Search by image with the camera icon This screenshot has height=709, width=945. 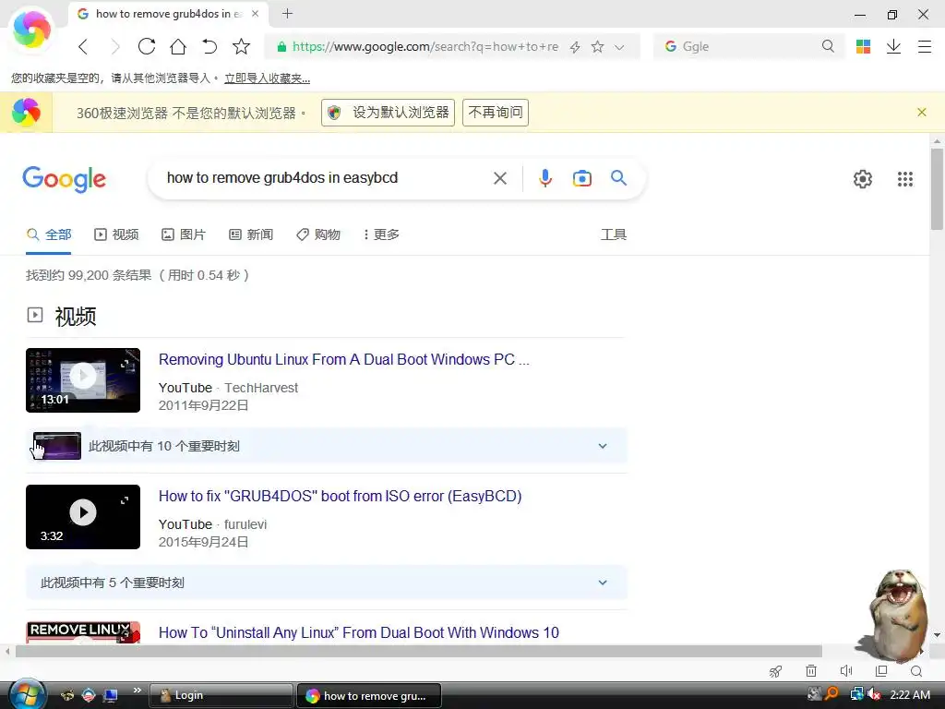tap(581, 178)
